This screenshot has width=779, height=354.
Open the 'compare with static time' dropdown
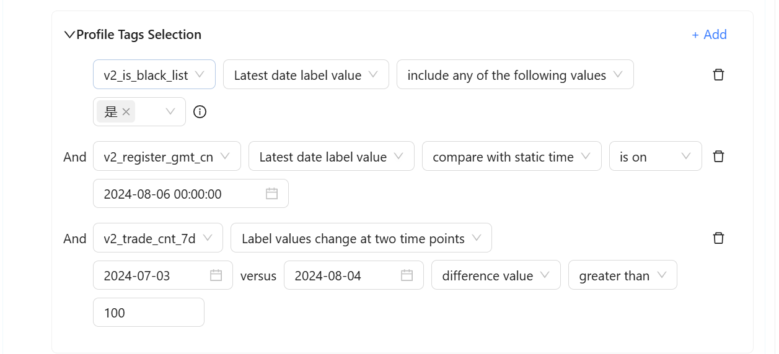point(511,157)
